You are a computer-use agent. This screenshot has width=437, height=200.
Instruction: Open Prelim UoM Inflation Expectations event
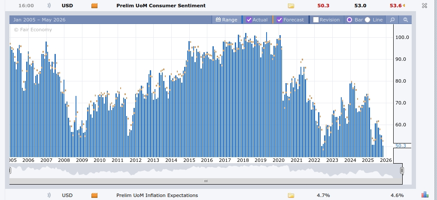pyautogui.click(x=157, y=195)
